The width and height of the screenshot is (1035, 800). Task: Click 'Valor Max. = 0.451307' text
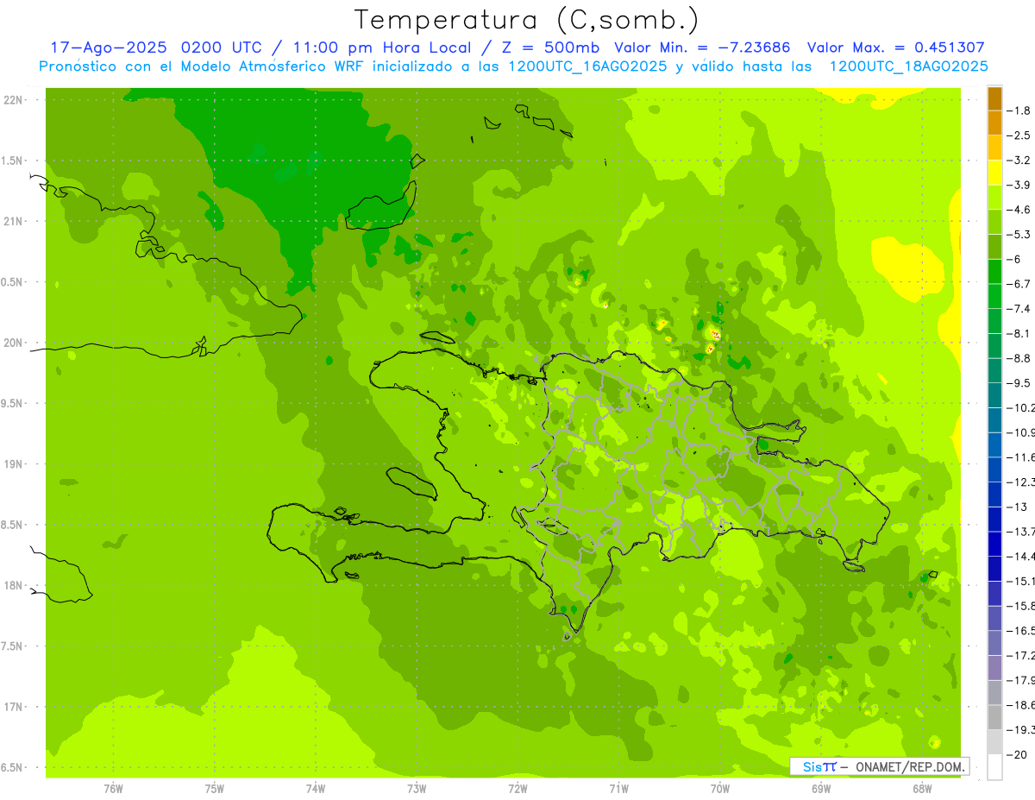click(x=895, y=47)
